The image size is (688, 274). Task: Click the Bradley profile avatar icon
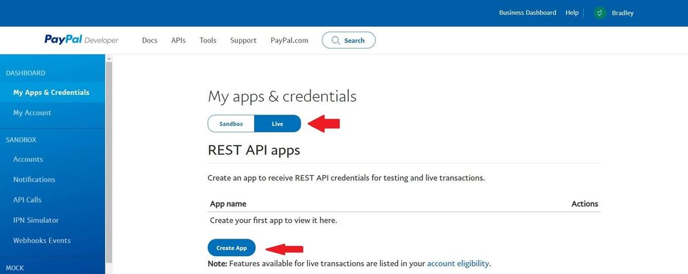click(x=600, y=12)
